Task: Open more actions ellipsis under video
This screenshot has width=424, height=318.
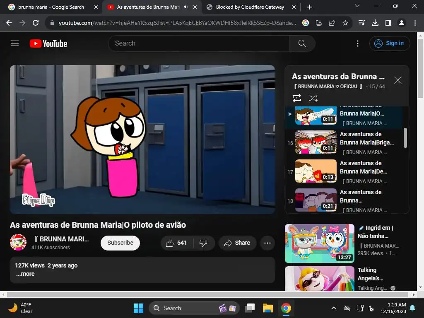Action: pyautogui.click(x=267, y=243)
